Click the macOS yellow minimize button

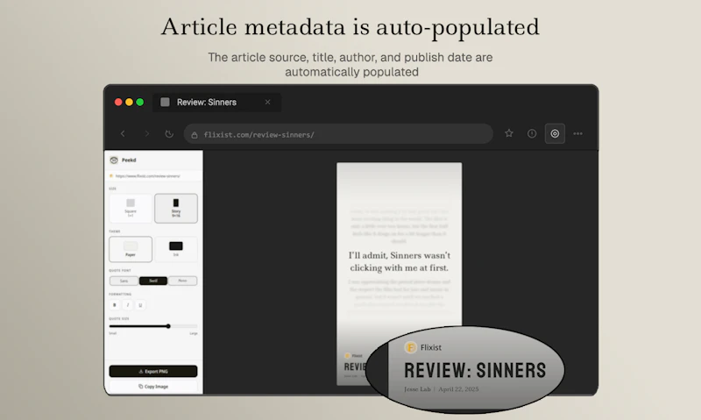pos(129,102)
